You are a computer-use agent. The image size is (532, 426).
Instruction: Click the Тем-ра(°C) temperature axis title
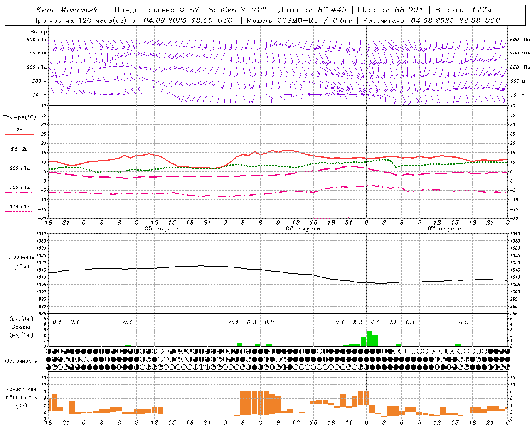[x=20, y=117]
